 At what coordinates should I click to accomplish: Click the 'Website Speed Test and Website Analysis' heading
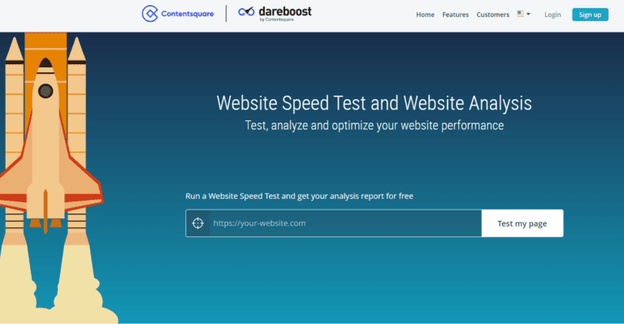click(x=374, y=103)
